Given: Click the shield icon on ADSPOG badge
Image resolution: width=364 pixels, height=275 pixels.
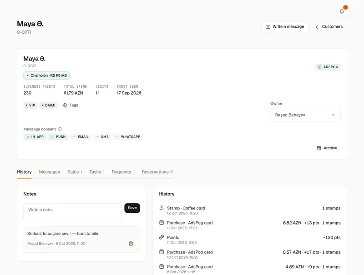Looking at the screenshot, I should click(x=320, y=67).
